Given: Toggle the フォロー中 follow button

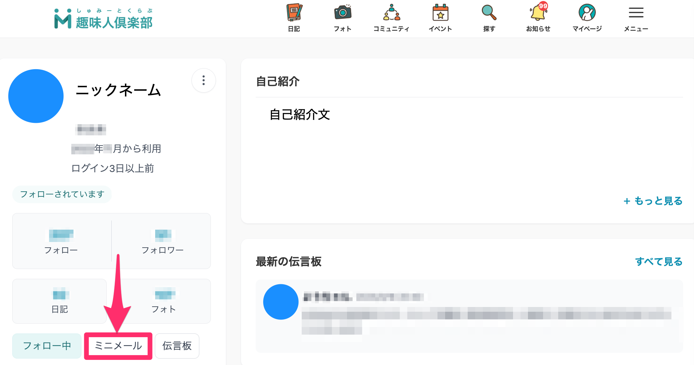Looking at the screenshot, I should 47,346.
